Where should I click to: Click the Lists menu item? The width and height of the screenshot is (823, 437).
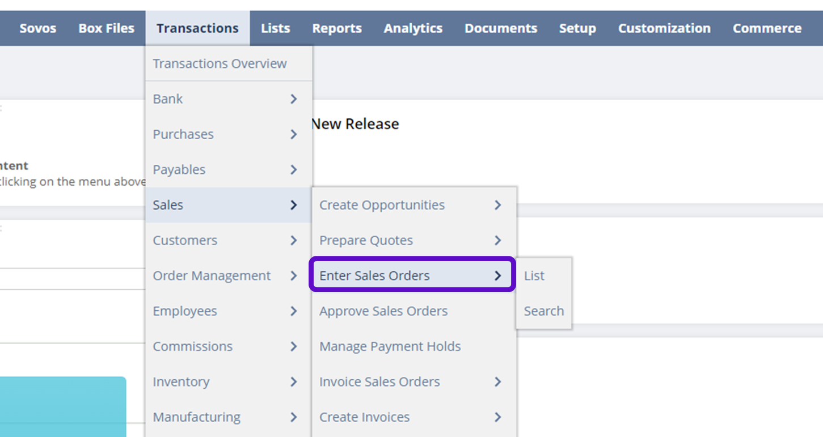click(275, 28)
